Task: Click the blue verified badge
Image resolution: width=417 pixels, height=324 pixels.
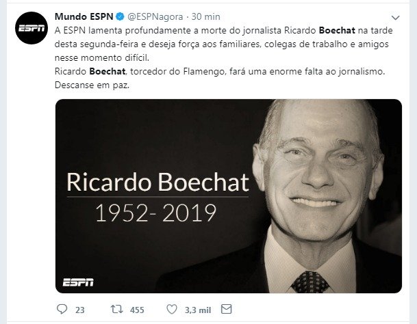Action: (121, 16)
